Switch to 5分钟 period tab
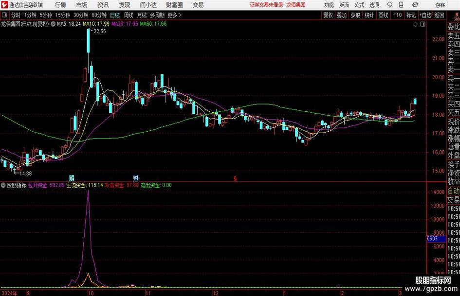 [46, 15]
